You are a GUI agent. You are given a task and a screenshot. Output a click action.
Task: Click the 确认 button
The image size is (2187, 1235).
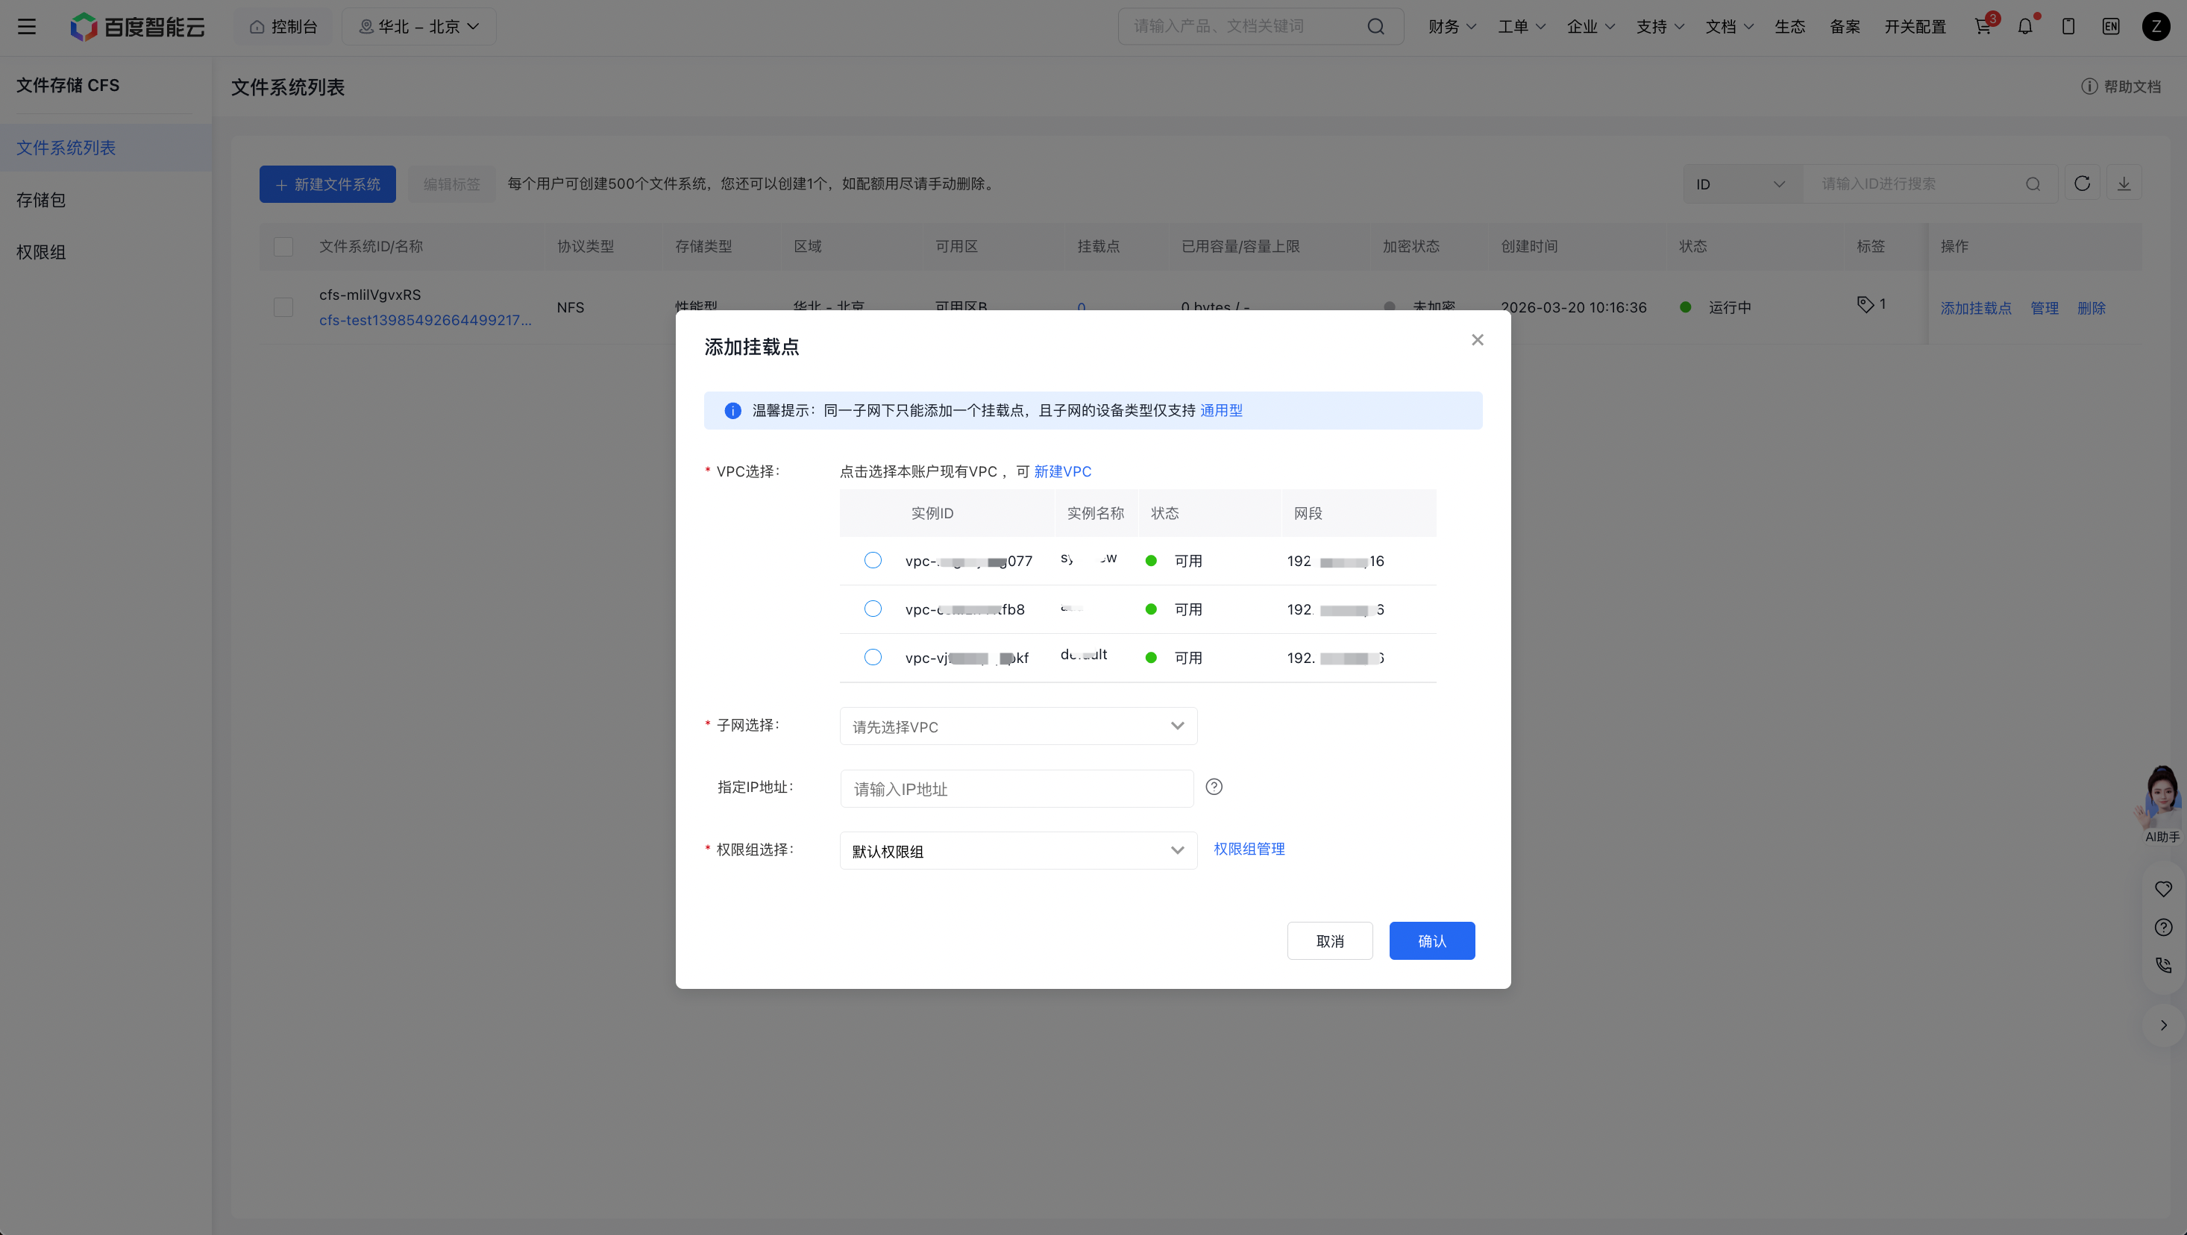[x=1431, y=940]
